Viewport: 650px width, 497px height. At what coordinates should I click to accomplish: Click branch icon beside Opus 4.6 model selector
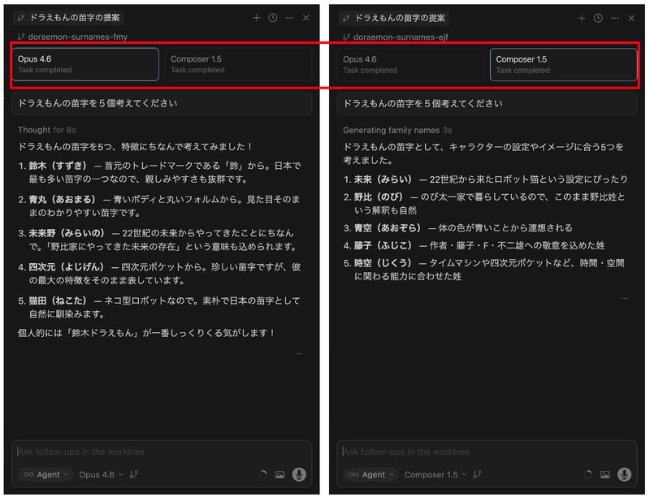coord(134,474)
